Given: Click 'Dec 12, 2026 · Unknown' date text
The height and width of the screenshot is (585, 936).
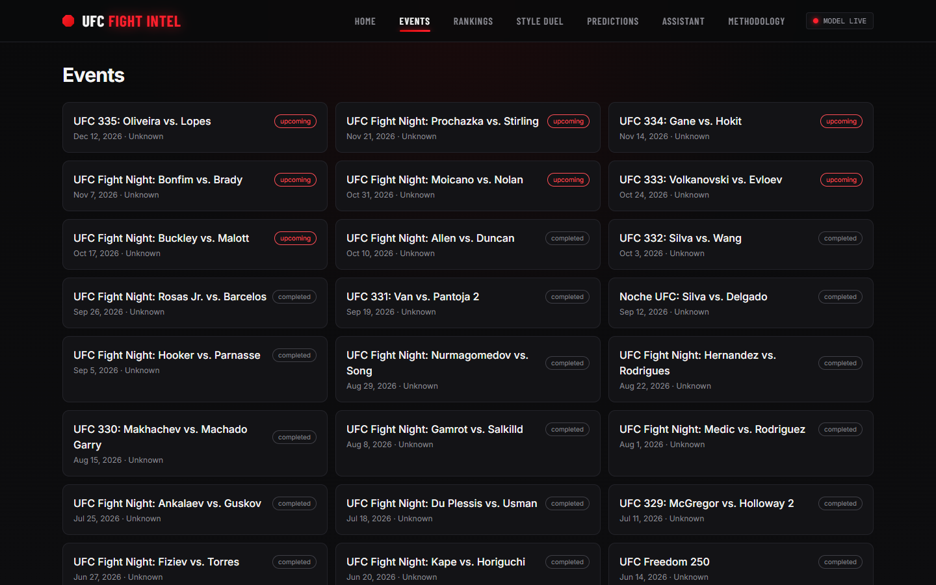Looking at the screenshot, I should [x=118, y=136].
